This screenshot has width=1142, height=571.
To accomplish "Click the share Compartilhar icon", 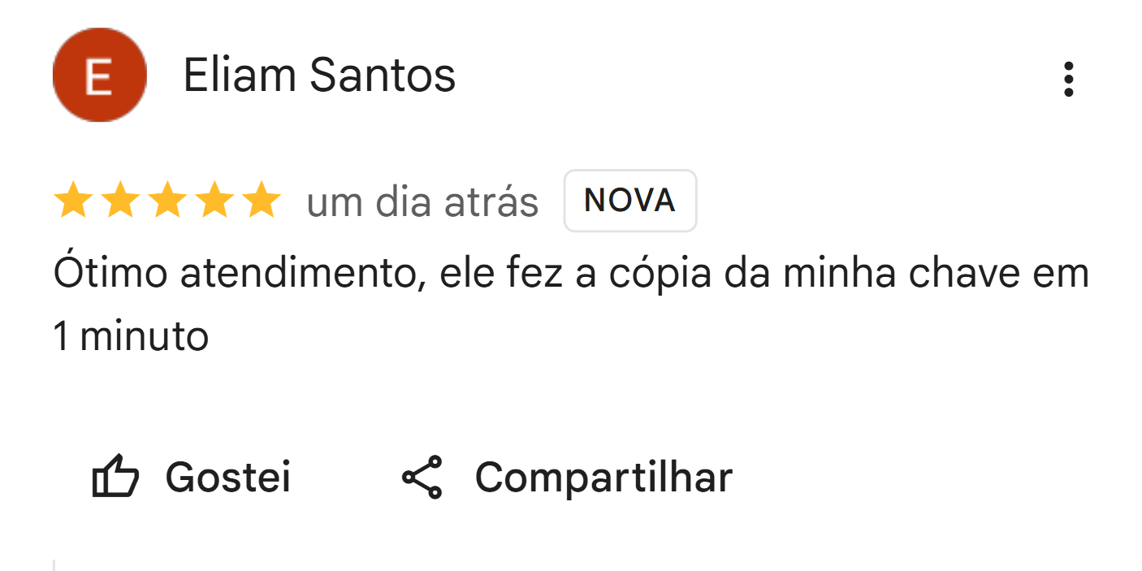I will point(425,478).
